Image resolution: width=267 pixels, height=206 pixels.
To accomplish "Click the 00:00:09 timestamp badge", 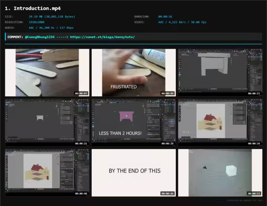I will (x=167, y=93).
